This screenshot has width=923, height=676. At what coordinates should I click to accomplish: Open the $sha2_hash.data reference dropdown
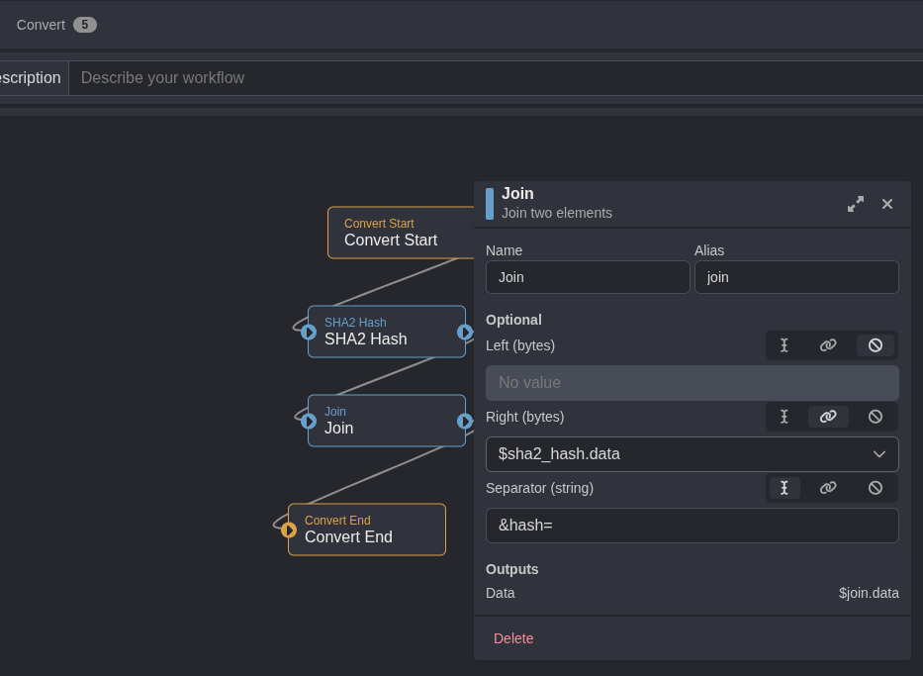[x=692, y=454]
